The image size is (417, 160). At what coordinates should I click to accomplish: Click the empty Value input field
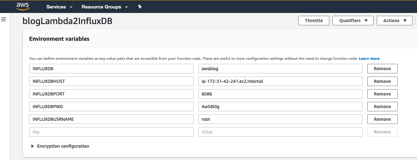pyautogui.click(x=280, y=132)
